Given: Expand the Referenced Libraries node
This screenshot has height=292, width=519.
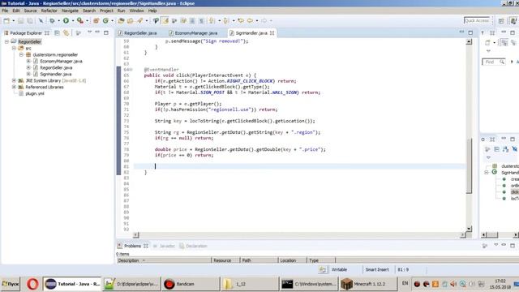Looking at the screenshot, I should click(x=14, y=87).
